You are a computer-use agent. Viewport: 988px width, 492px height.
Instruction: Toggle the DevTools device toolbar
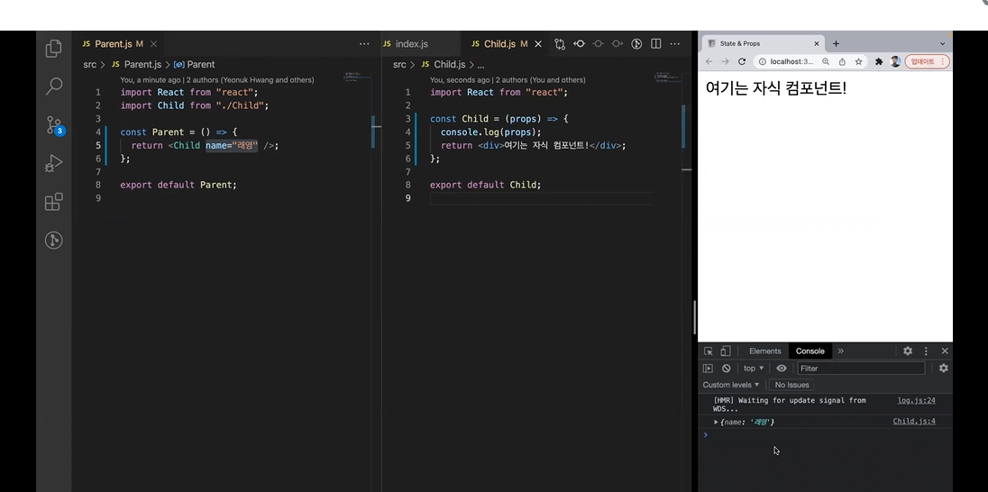726,351
